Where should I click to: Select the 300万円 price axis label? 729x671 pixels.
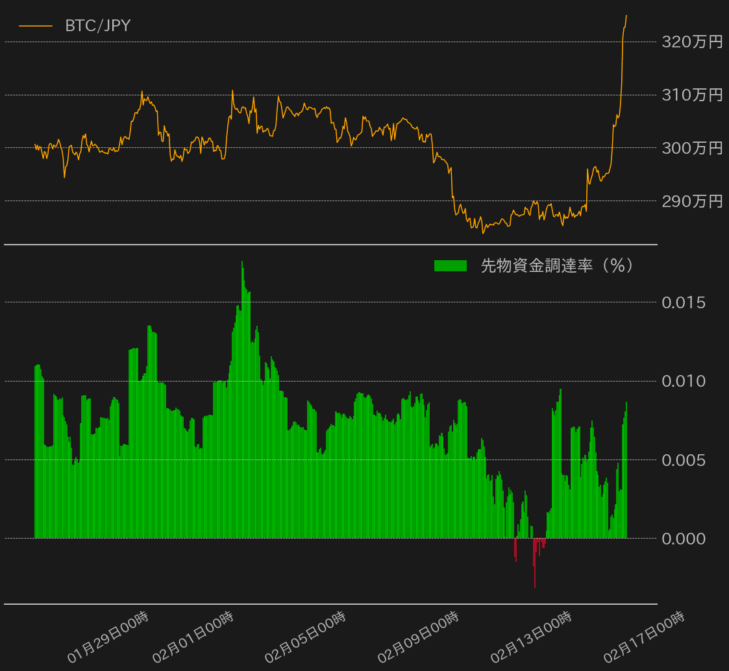click(x=691, y=149)
